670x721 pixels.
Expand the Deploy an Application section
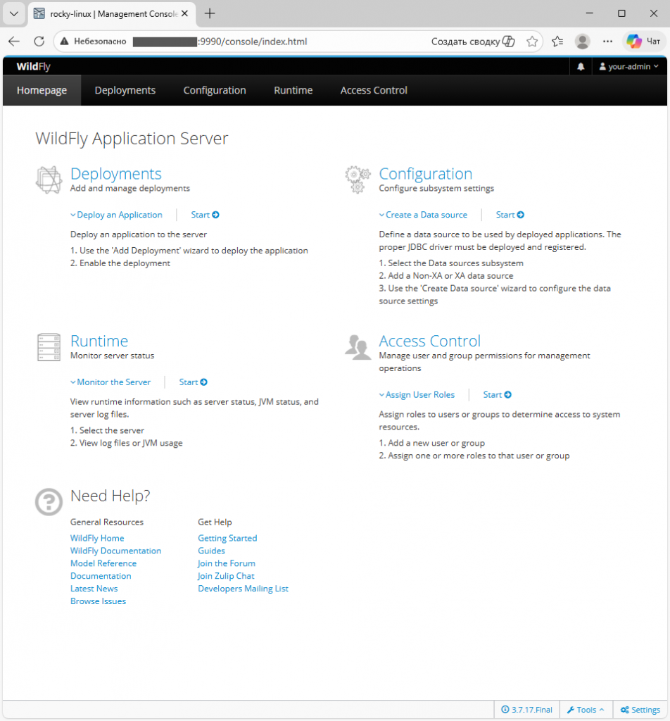tap(116, 214)
